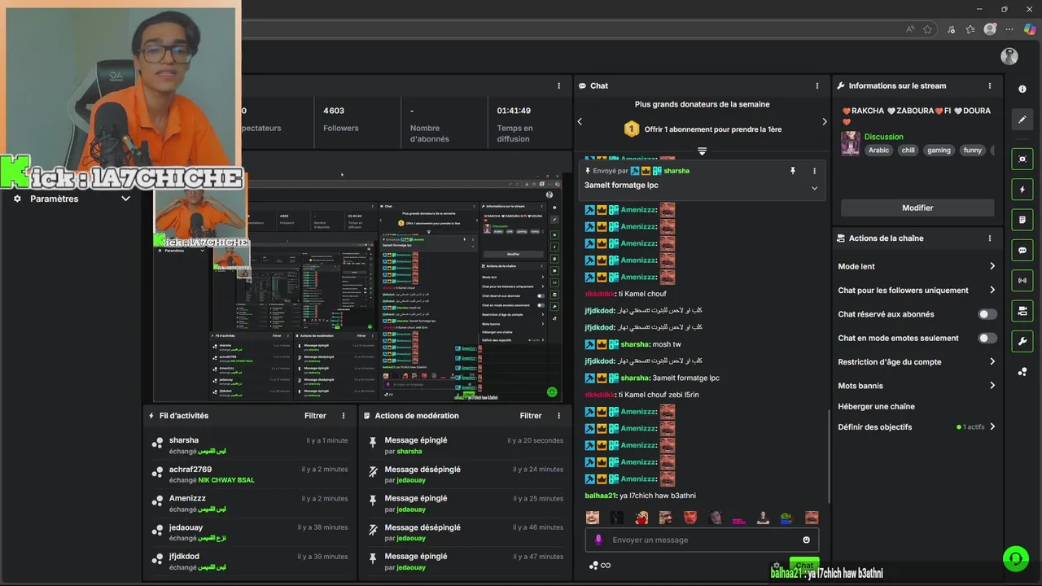The height and width of the screenshot is (586, 1042).
Task: Click the chat messages scrollbar
Action: [829, 456]
